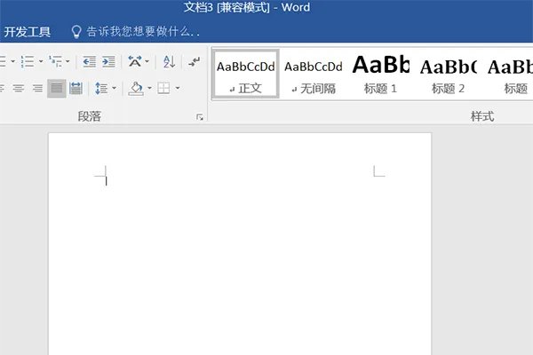Click the Chinese layout (中文版式) icon
The width and height of the screenshot is (533, 355).
point(135,61)
